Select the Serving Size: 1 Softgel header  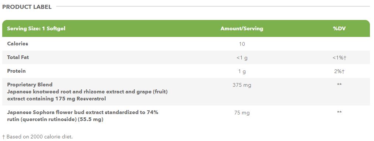click(x=36, y=28)
